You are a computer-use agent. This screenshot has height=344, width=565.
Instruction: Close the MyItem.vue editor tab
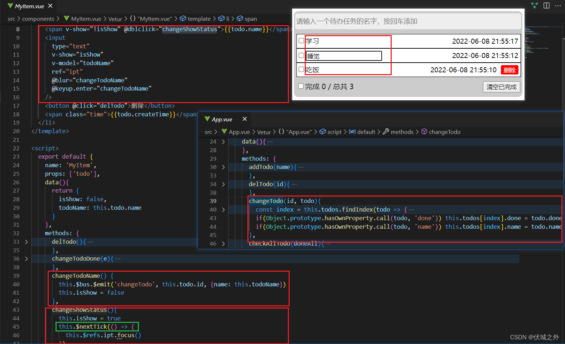pyautogui.click(x=50, y=6)
